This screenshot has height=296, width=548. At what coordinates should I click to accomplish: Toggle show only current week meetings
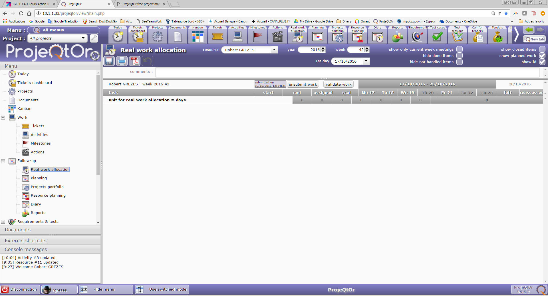pos(459,49)
